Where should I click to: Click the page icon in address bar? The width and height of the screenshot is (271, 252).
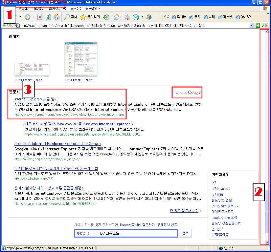[x=17, y=25]
